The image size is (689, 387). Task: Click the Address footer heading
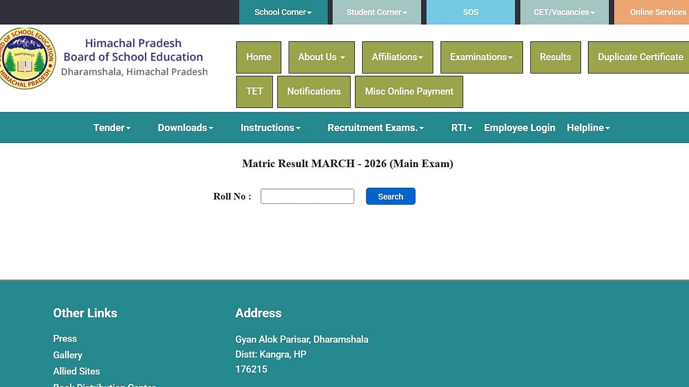[258, 313]
